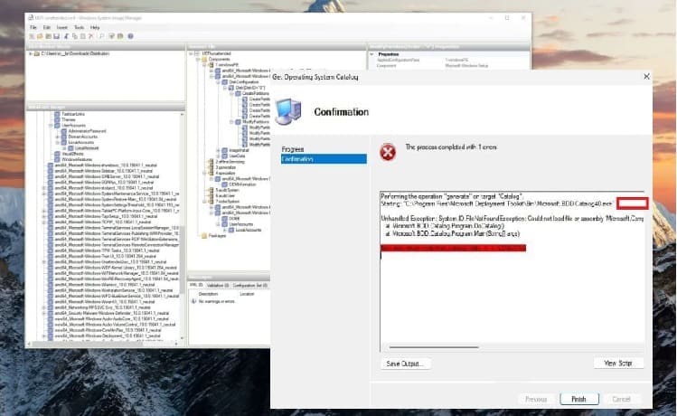Click the New Answer File toolbar icon
Screen dimensions: 677x416
coord(32,36)
